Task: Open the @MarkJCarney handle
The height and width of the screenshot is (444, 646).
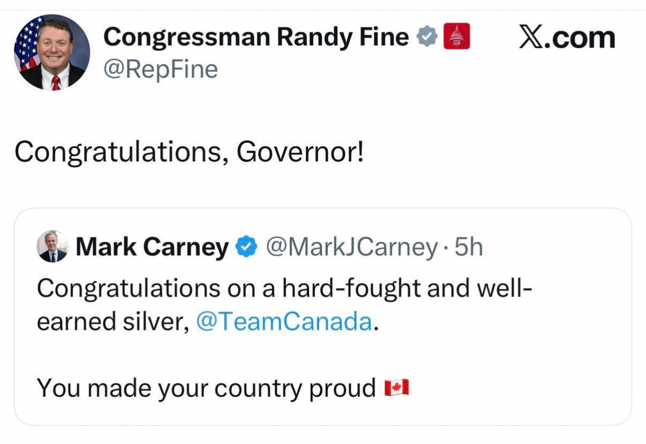Action: tap(352, 247)
